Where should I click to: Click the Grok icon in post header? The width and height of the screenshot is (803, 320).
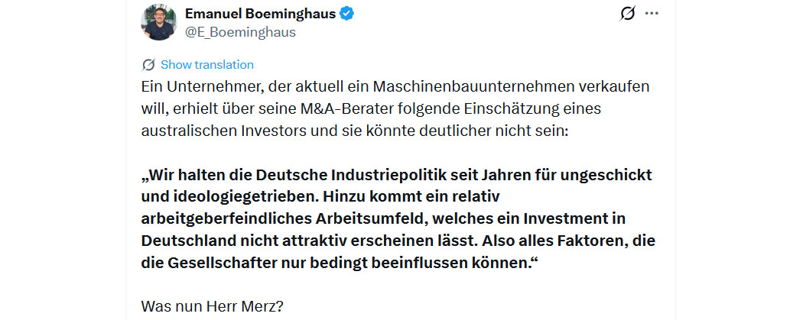(x=627, y=14)
